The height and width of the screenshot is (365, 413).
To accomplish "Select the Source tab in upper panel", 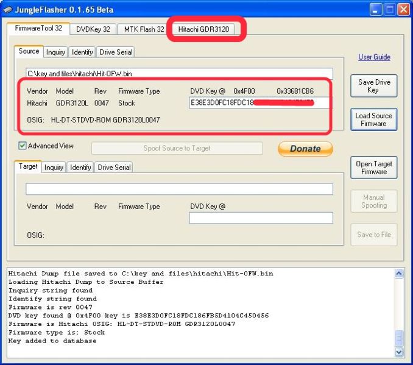I will point(29,51).
